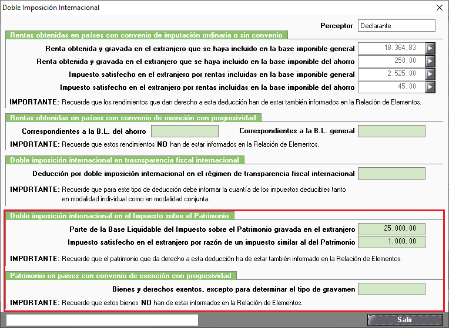
Task: Click the Perceptor label
Action: tap(337, 26)
